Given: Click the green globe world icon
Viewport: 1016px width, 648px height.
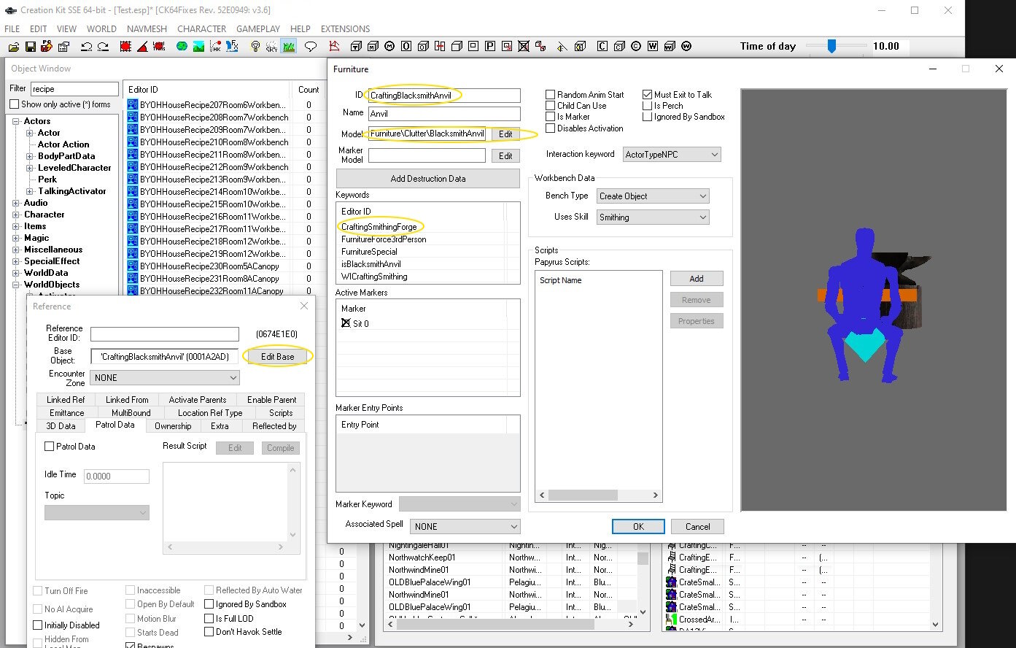Looking at the screenshot, I should tap(182, 47).
